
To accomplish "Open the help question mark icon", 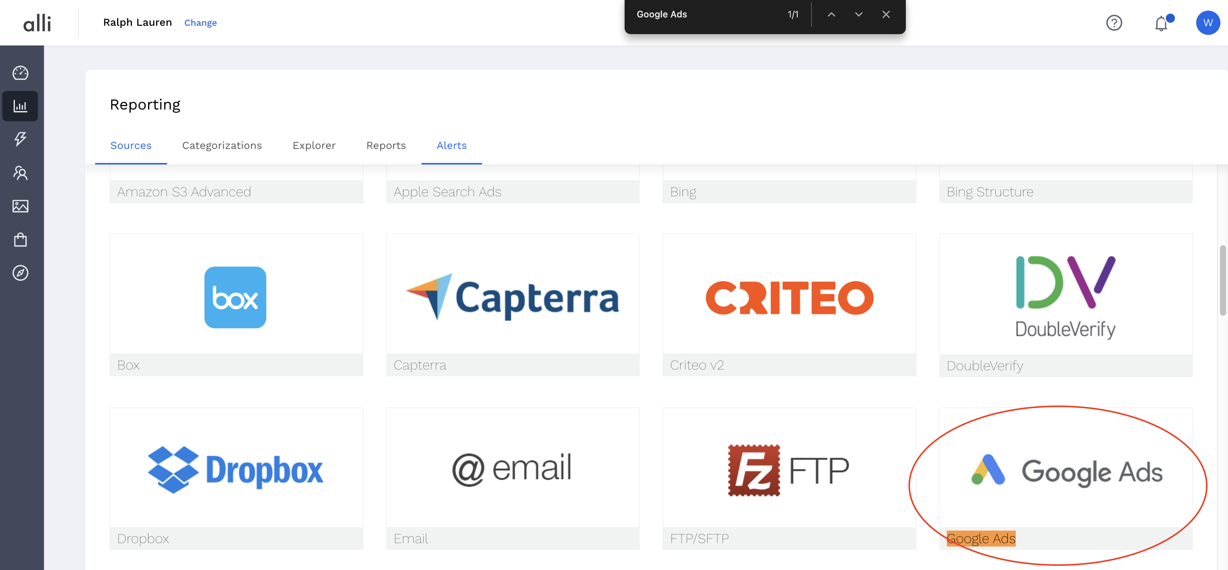I will [1114, 22].
